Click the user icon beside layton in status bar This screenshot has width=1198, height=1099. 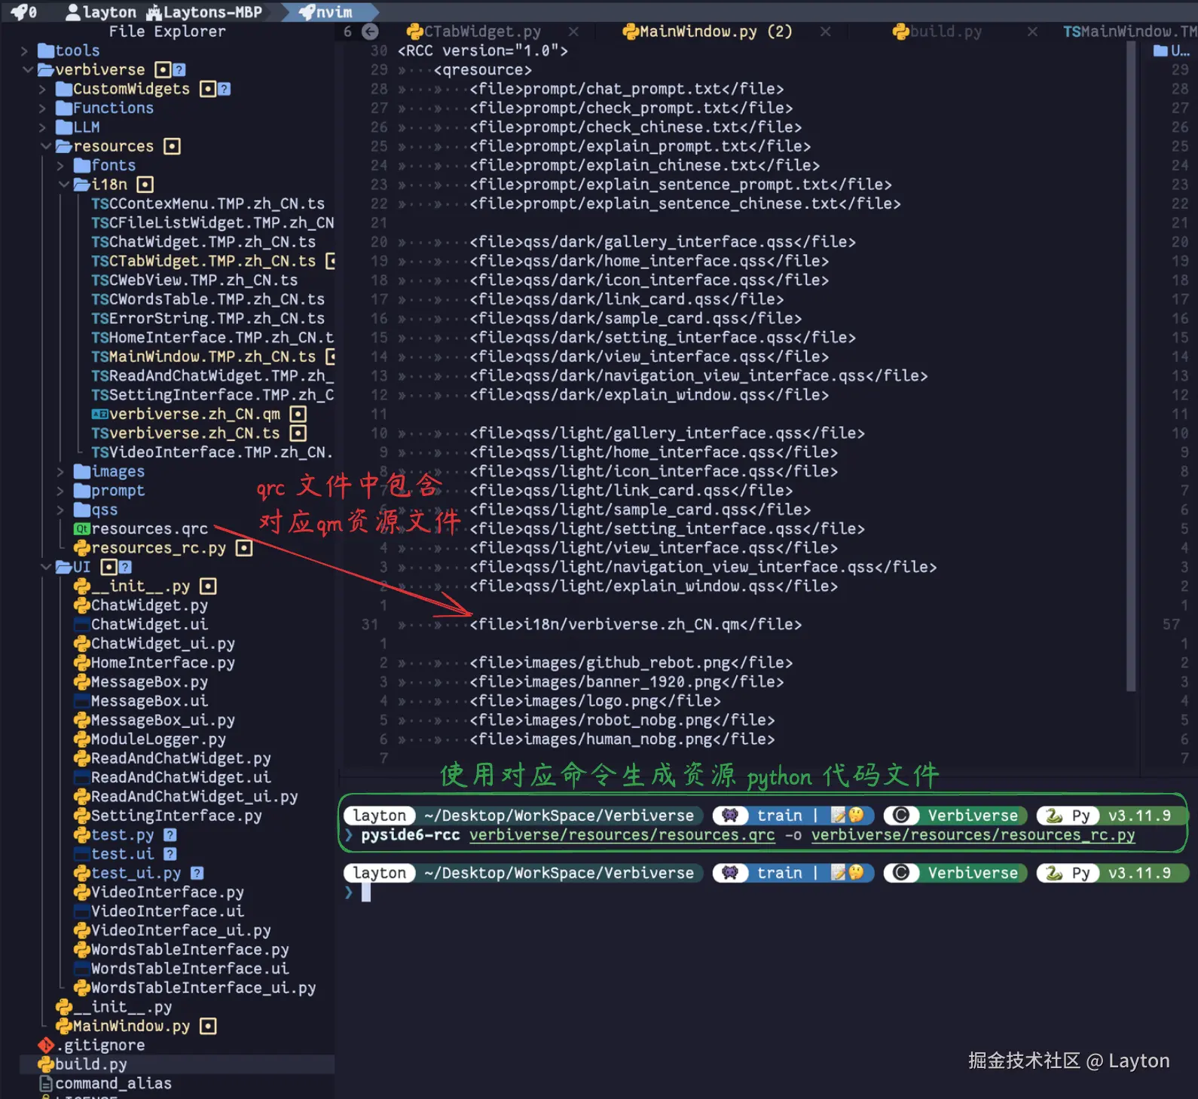pos(73,12)
